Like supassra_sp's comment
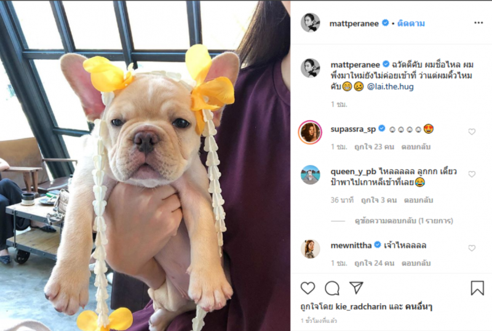Screen dimensions: 492x331 (x=472, y=132)
